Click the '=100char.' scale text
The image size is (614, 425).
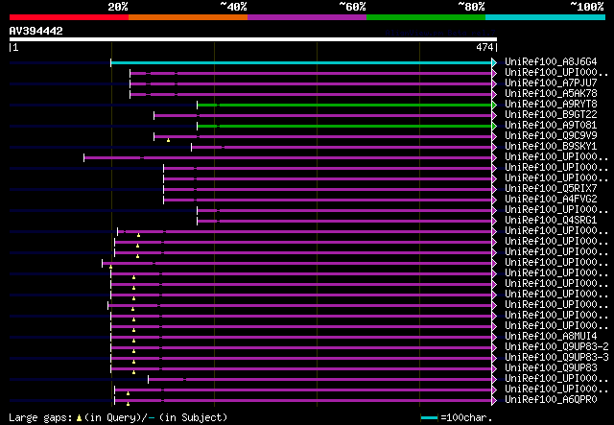(x=466, y=417)
